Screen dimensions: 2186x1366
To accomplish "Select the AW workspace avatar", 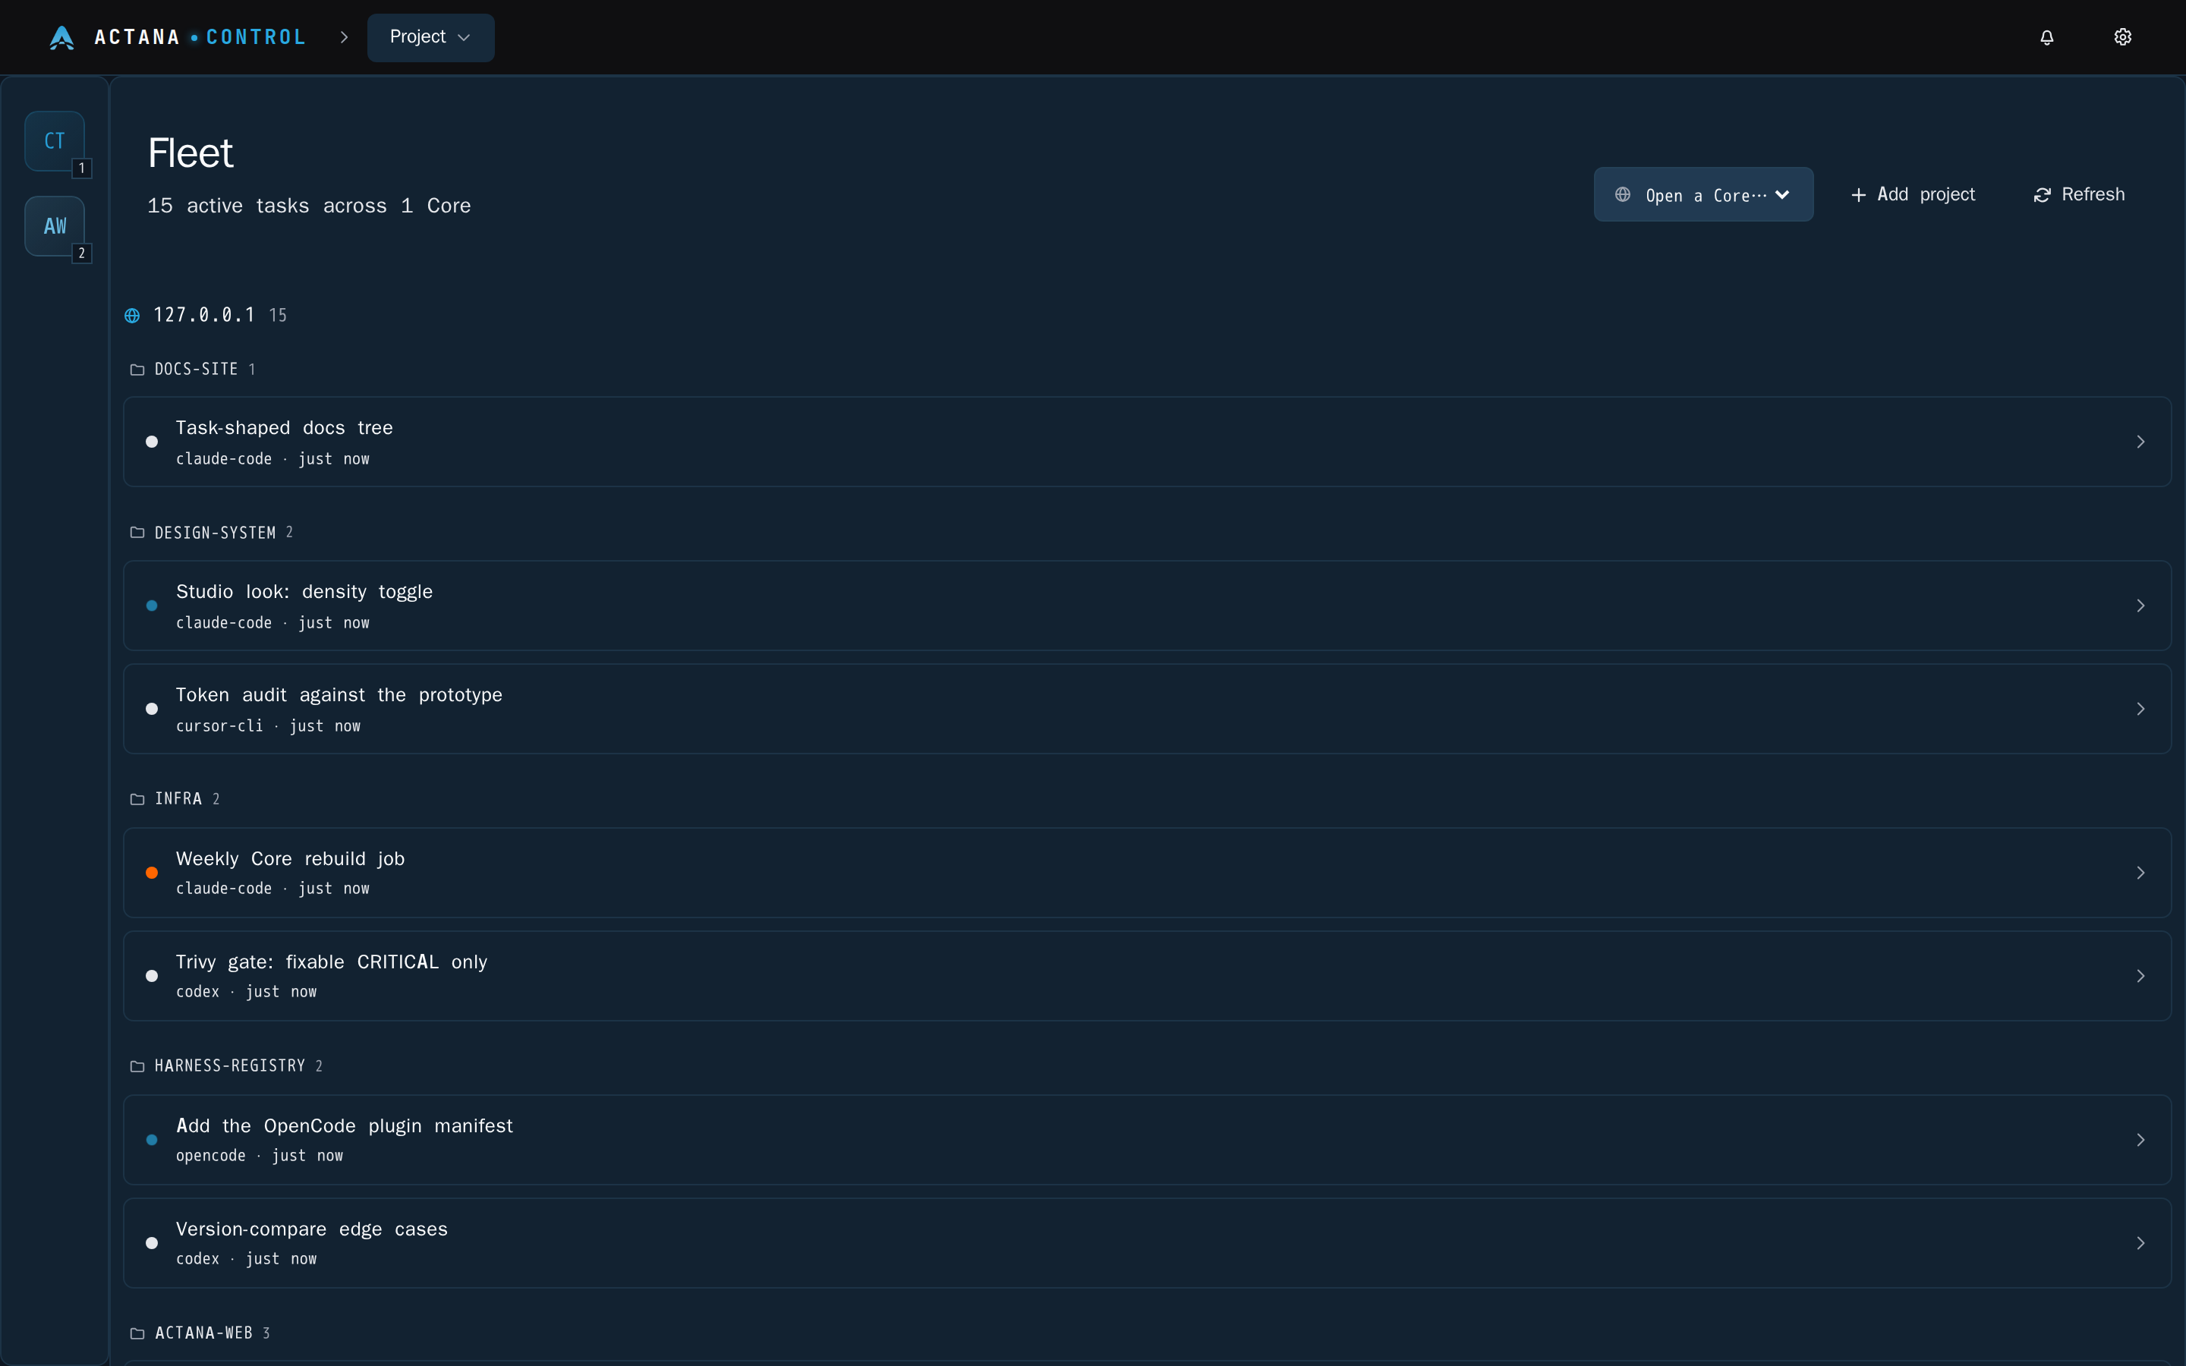I will [x=54, y=226].
